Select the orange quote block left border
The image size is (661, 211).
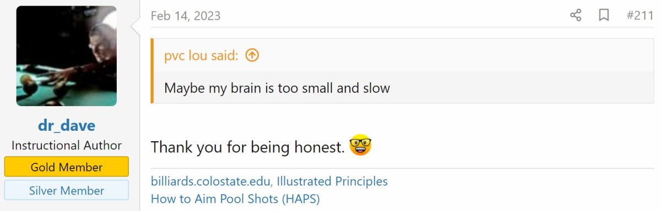[152, 71]
